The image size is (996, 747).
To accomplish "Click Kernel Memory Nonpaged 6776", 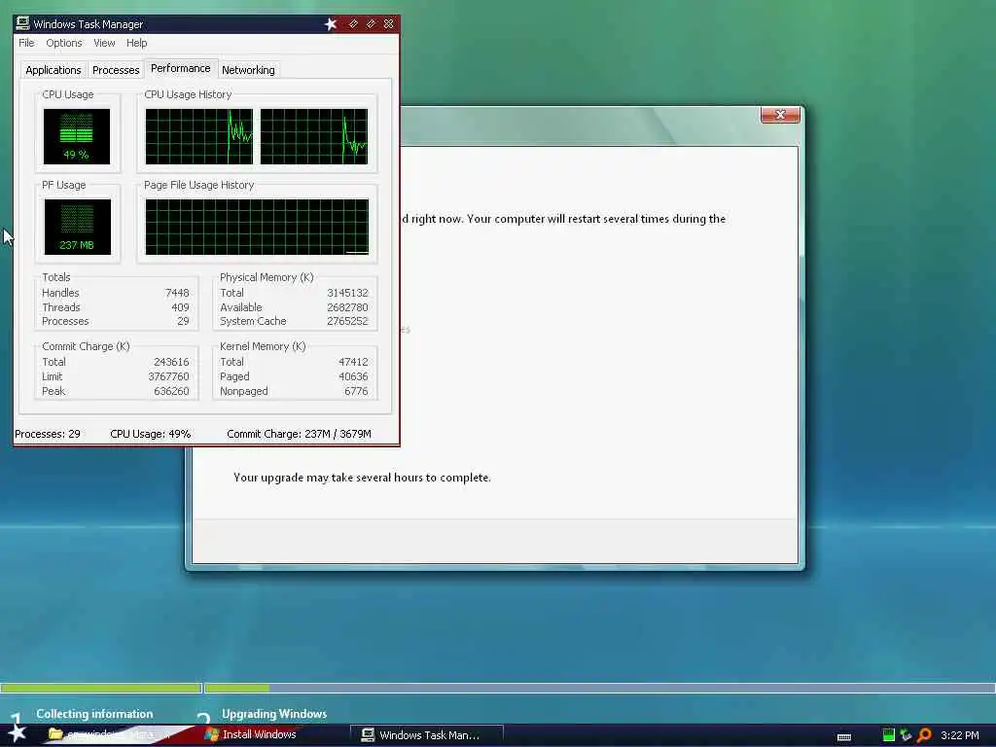I will pos(356,391).
